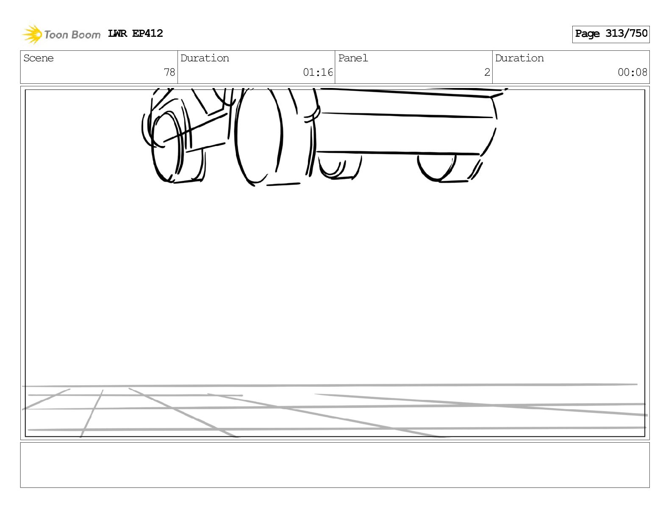Click scene number 78
The height and width of the screenshot is (518, 671).
click(169, 72)
